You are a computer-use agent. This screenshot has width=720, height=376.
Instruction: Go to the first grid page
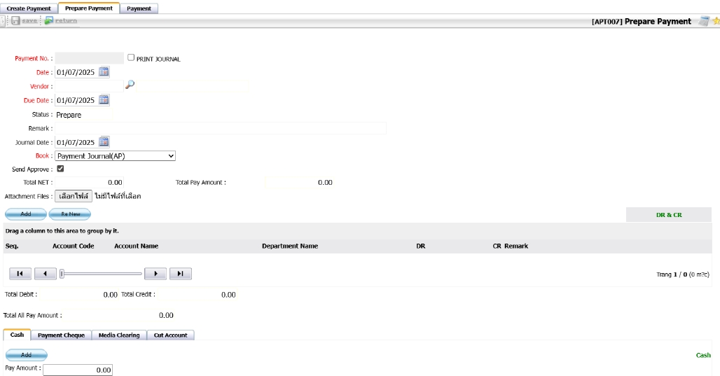pos(20,274)
